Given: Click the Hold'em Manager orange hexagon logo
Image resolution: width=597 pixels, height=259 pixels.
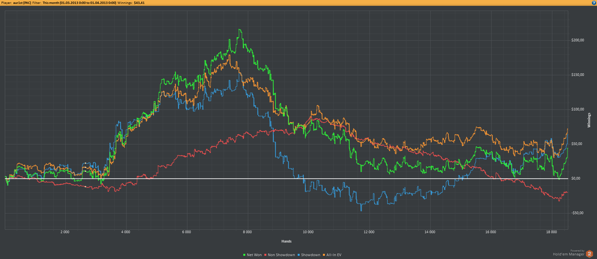Looking at the screenshot, I should (589, 254).
